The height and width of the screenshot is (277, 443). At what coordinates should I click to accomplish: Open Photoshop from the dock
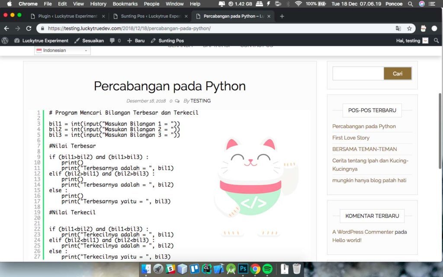pos(243,269)
